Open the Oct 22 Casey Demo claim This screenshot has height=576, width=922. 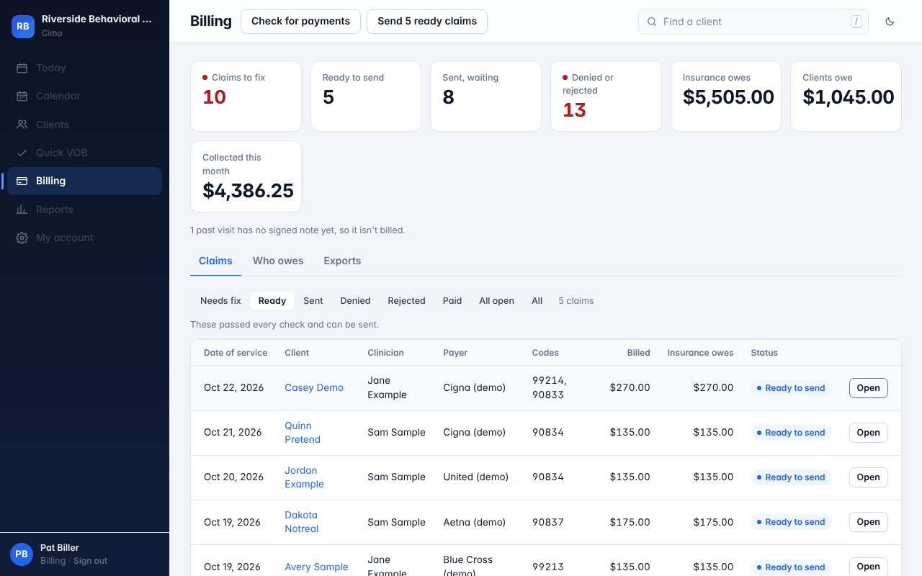tap(868, 388)
